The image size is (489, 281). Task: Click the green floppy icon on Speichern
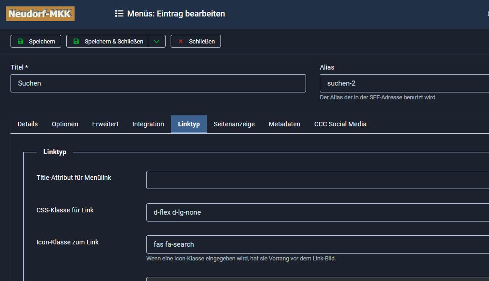(x=20, y=41)
